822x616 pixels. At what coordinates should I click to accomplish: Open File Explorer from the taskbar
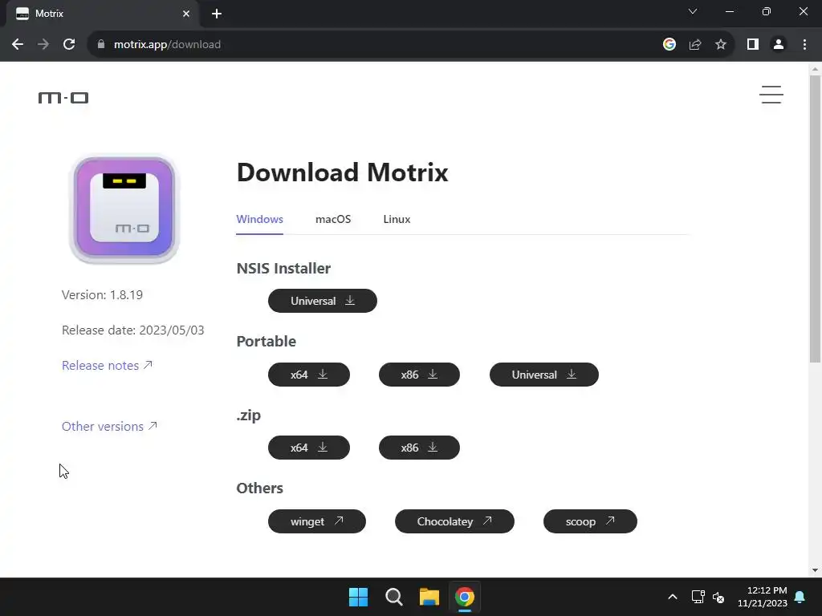point(429,597)
